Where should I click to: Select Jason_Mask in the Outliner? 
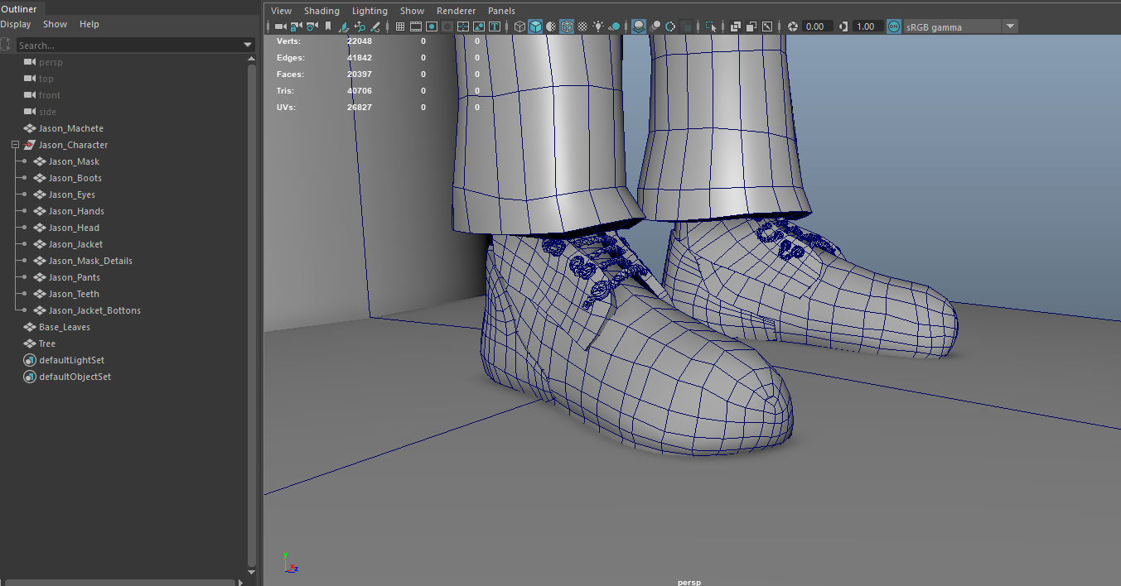74,161
